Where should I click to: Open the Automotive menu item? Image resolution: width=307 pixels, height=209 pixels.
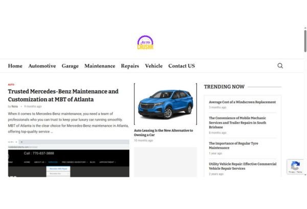[x=42, y=66]
